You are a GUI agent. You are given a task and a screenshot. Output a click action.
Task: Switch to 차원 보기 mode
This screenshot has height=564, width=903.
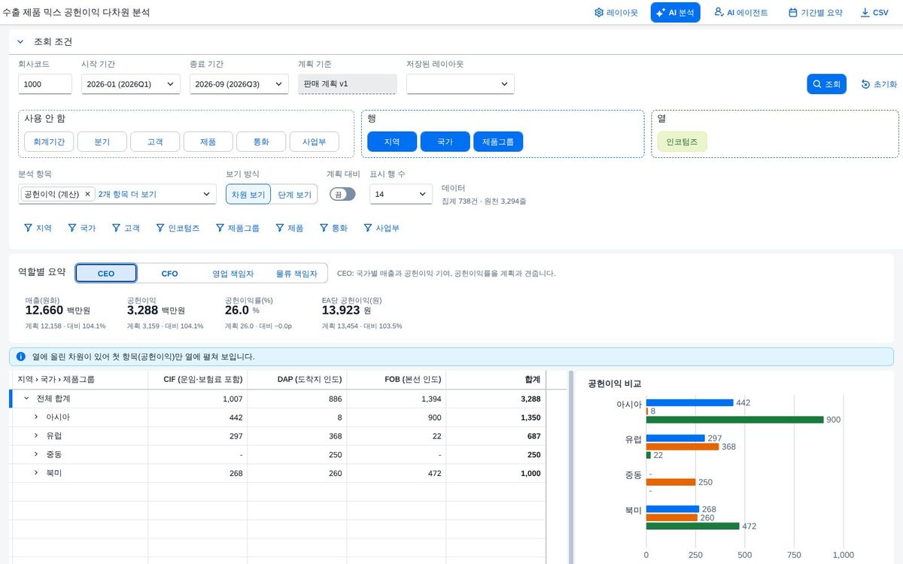point(248,194)
